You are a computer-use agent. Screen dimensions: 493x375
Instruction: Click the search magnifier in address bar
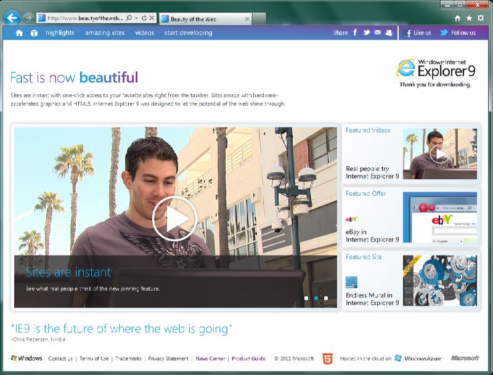pyautogui.click(x=129, y=18)
